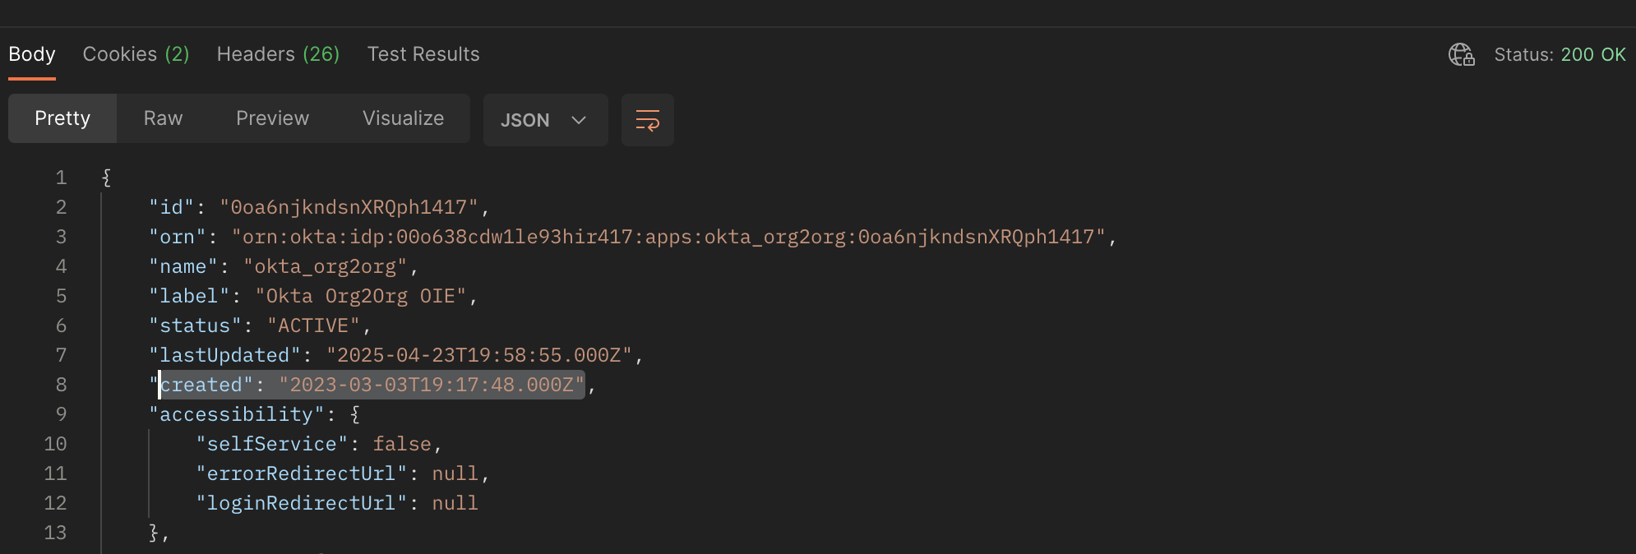
Task: Click the Okta Org2Org OIE label value
Action: click(x=364, y=295)
